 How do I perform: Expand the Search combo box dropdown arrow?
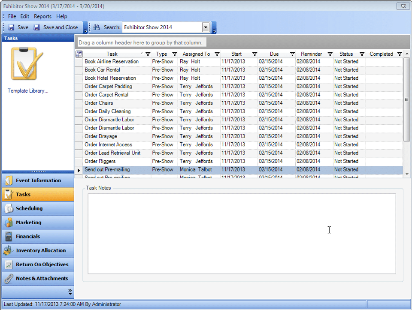(x=206, y=27)
